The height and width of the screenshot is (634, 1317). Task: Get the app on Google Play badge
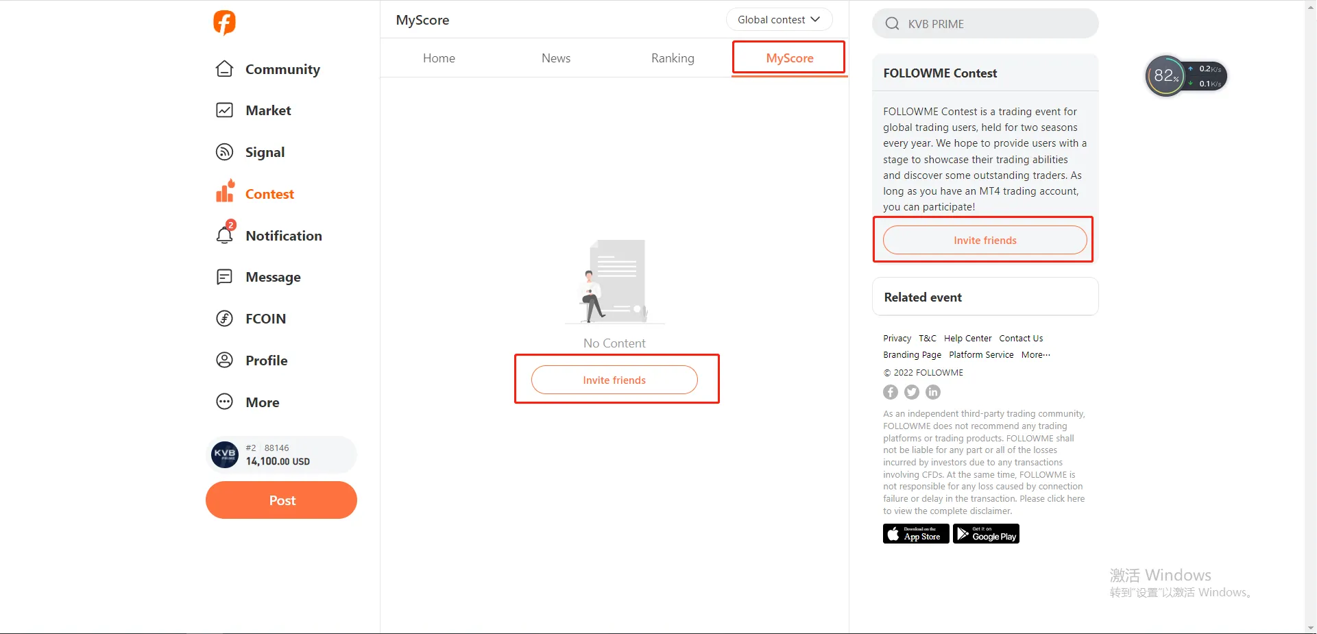pyautogui.click(x=986, y=534)
